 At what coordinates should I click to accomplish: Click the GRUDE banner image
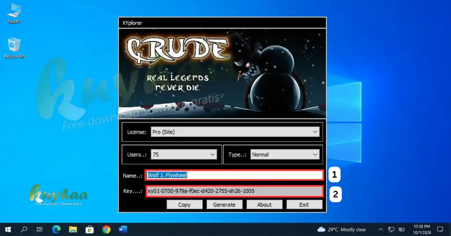pos(222,73)
